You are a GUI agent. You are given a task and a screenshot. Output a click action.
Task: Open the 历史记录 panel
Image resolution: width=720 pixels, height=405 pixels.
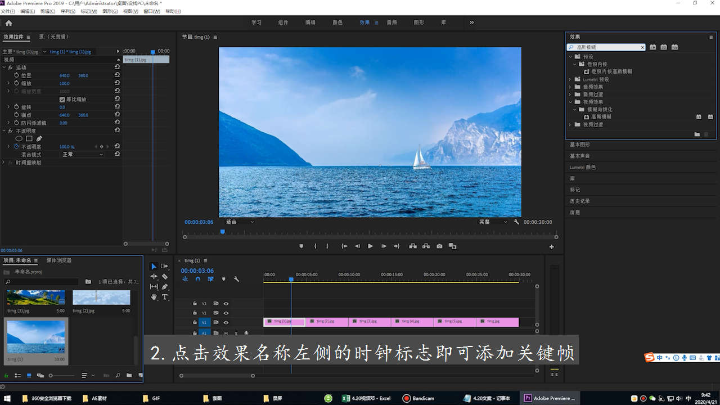pyautogui.click(x=580, y=201)
